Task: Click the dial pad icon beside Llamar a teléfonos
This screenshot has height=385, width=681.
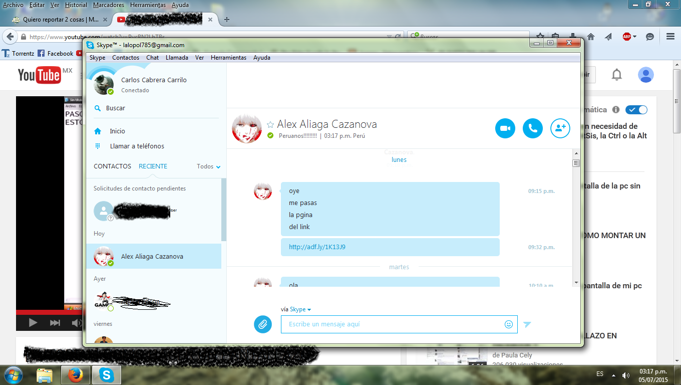Action: pos(98,146)
